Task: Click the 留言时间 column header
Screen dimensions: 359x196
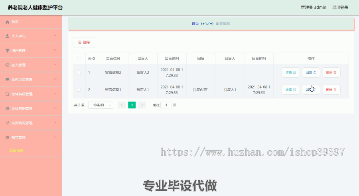Action: [172, 59]
